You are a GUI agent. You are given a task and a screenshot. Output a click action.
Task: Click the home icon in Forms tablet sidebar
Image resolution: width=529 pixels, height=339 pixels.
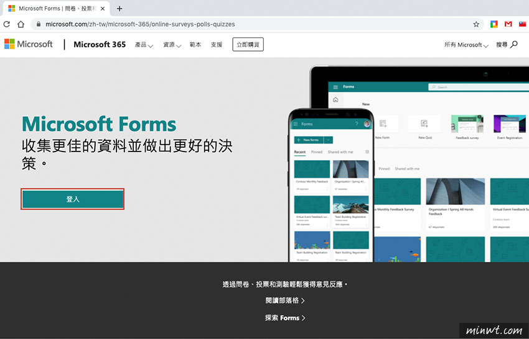335,99
